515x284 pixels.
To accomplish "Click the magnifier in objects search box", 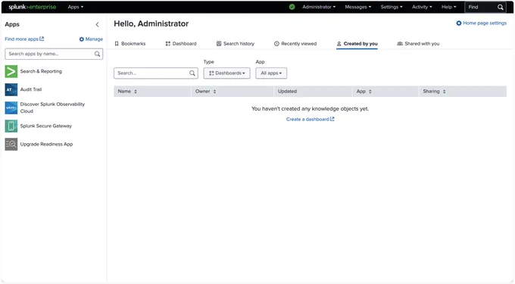I will 192,73.
